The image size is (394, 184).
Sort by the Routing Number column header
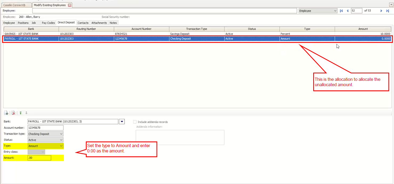(86, 29)
